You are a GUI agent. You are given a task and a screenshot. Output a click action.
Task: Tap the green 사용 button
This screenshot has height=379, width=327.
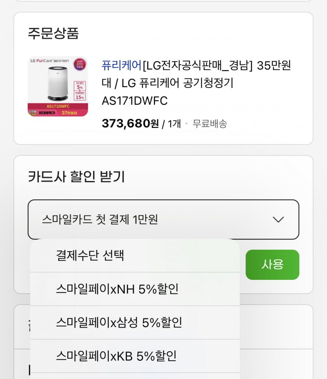[x=272, y=265]
